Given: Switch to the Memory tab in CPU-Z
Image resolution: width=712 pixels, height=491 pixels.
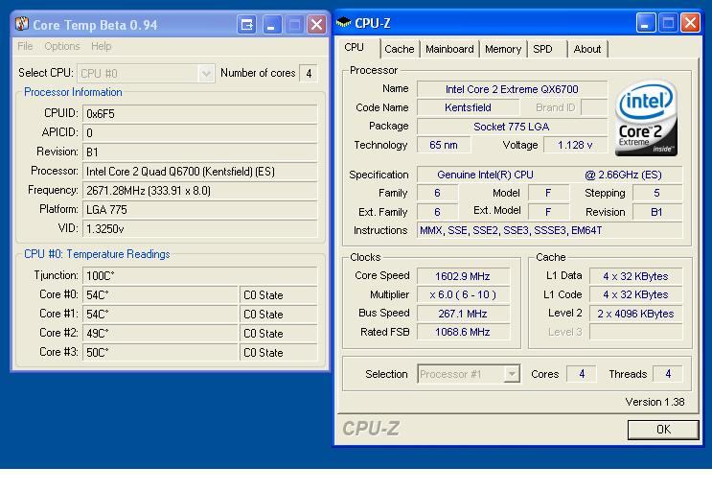Looking at the screenshot, I should click(503, 49).
